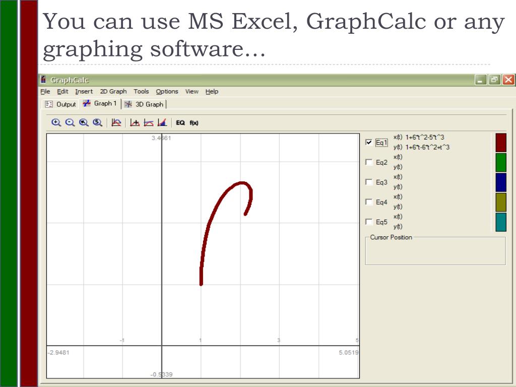The width and height of the screenshot is (516, 387).
Task: Open the 2D Graph menu
Action: click(113, 92)
